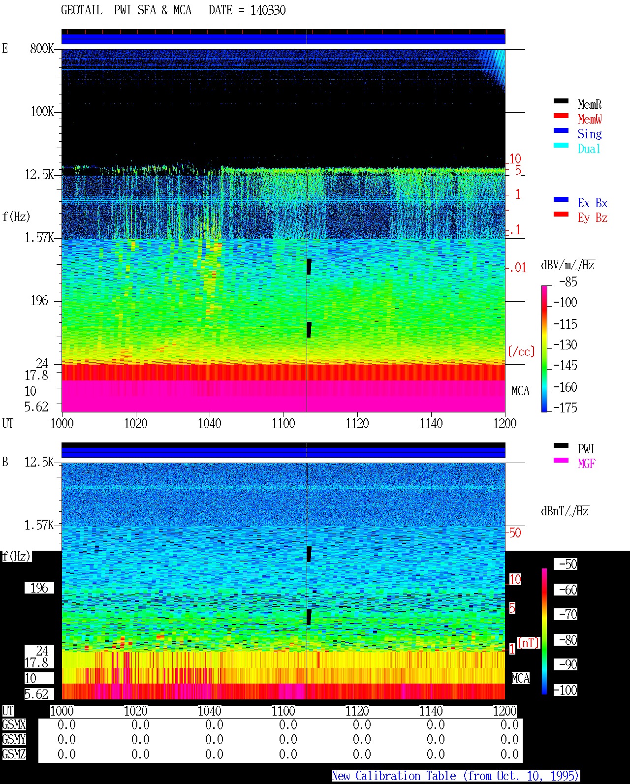Screen dimensions: 630x784
Task: Click the cyan Dual legend swatch
Action: [x=561, y=145]
